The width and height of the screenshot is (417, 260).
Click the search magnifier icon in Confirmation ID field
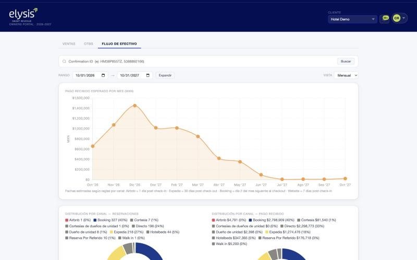[64, 61]
